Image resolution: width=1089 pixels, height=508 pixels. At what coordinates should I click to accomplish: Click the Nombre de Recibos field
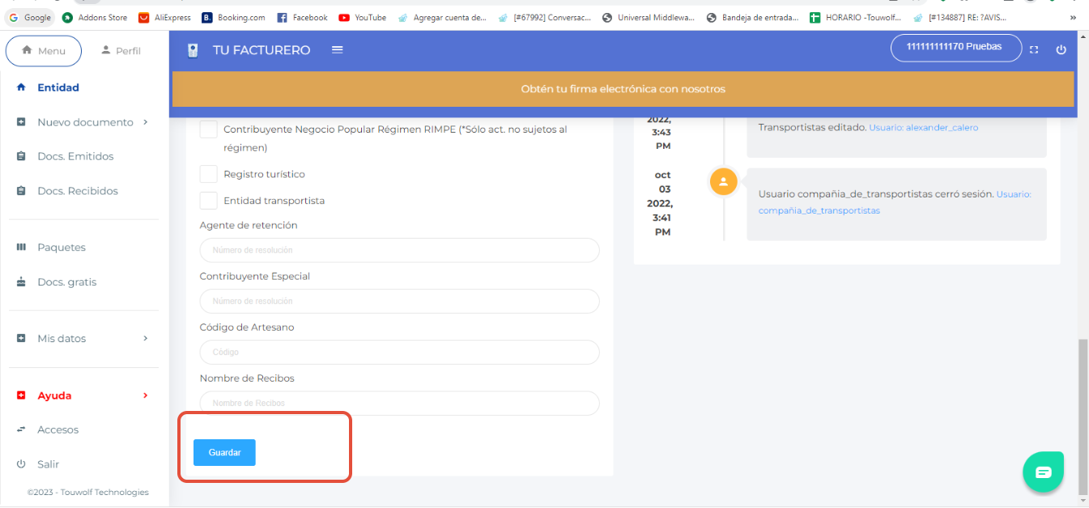point(399,403)
